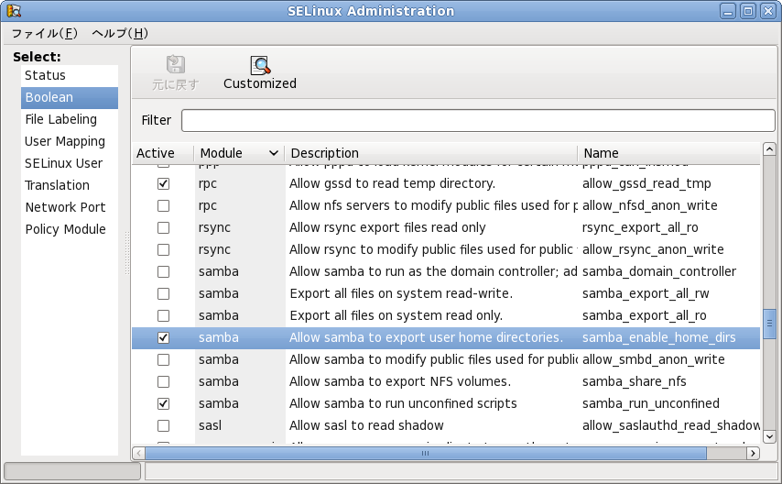This screenshot has height=484, width=782.
Task: Maximize the SELinux Administration window
Action: (748, 11)
